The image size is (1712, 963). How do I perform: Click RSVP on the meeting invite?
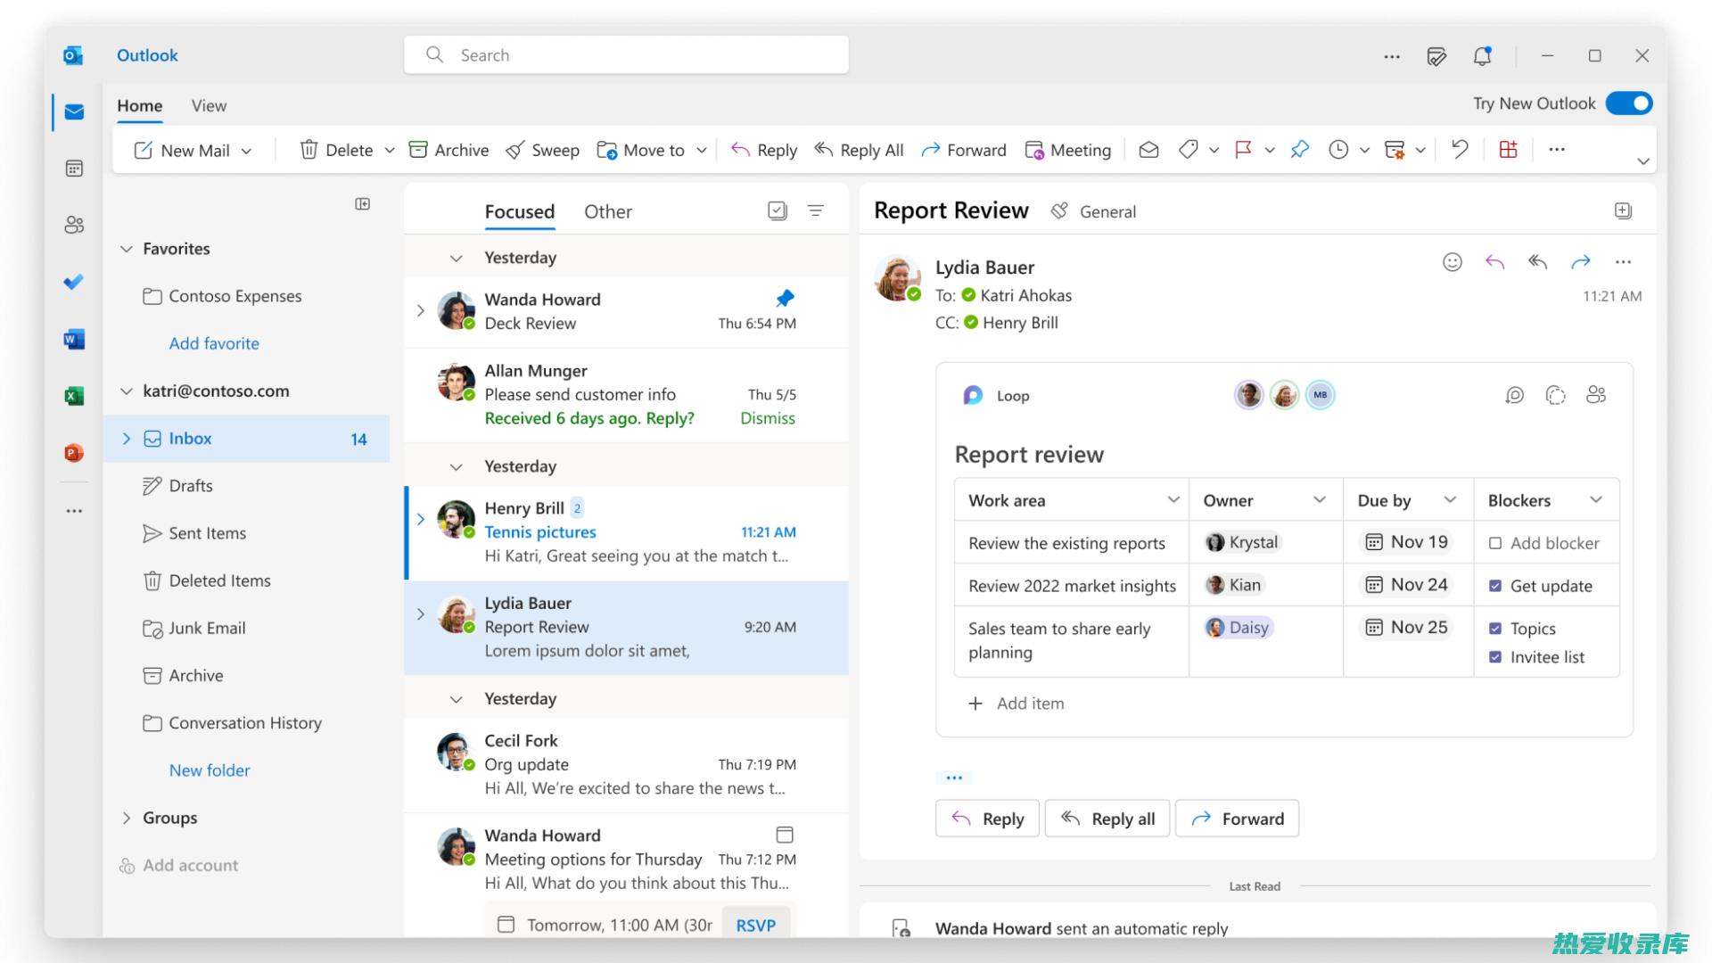coord(756,926)
